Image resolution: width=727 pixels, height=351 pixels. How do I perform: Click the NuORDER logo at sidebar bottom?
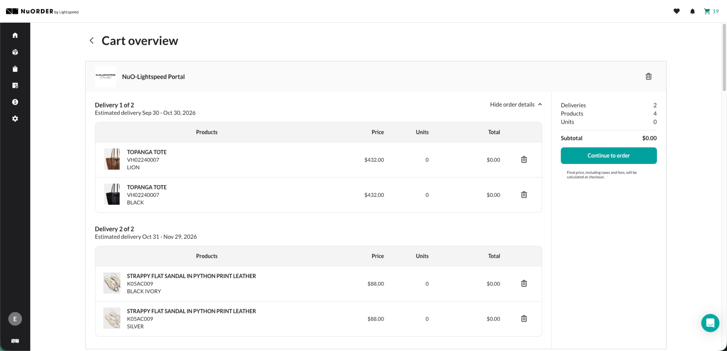pos(15,341)
